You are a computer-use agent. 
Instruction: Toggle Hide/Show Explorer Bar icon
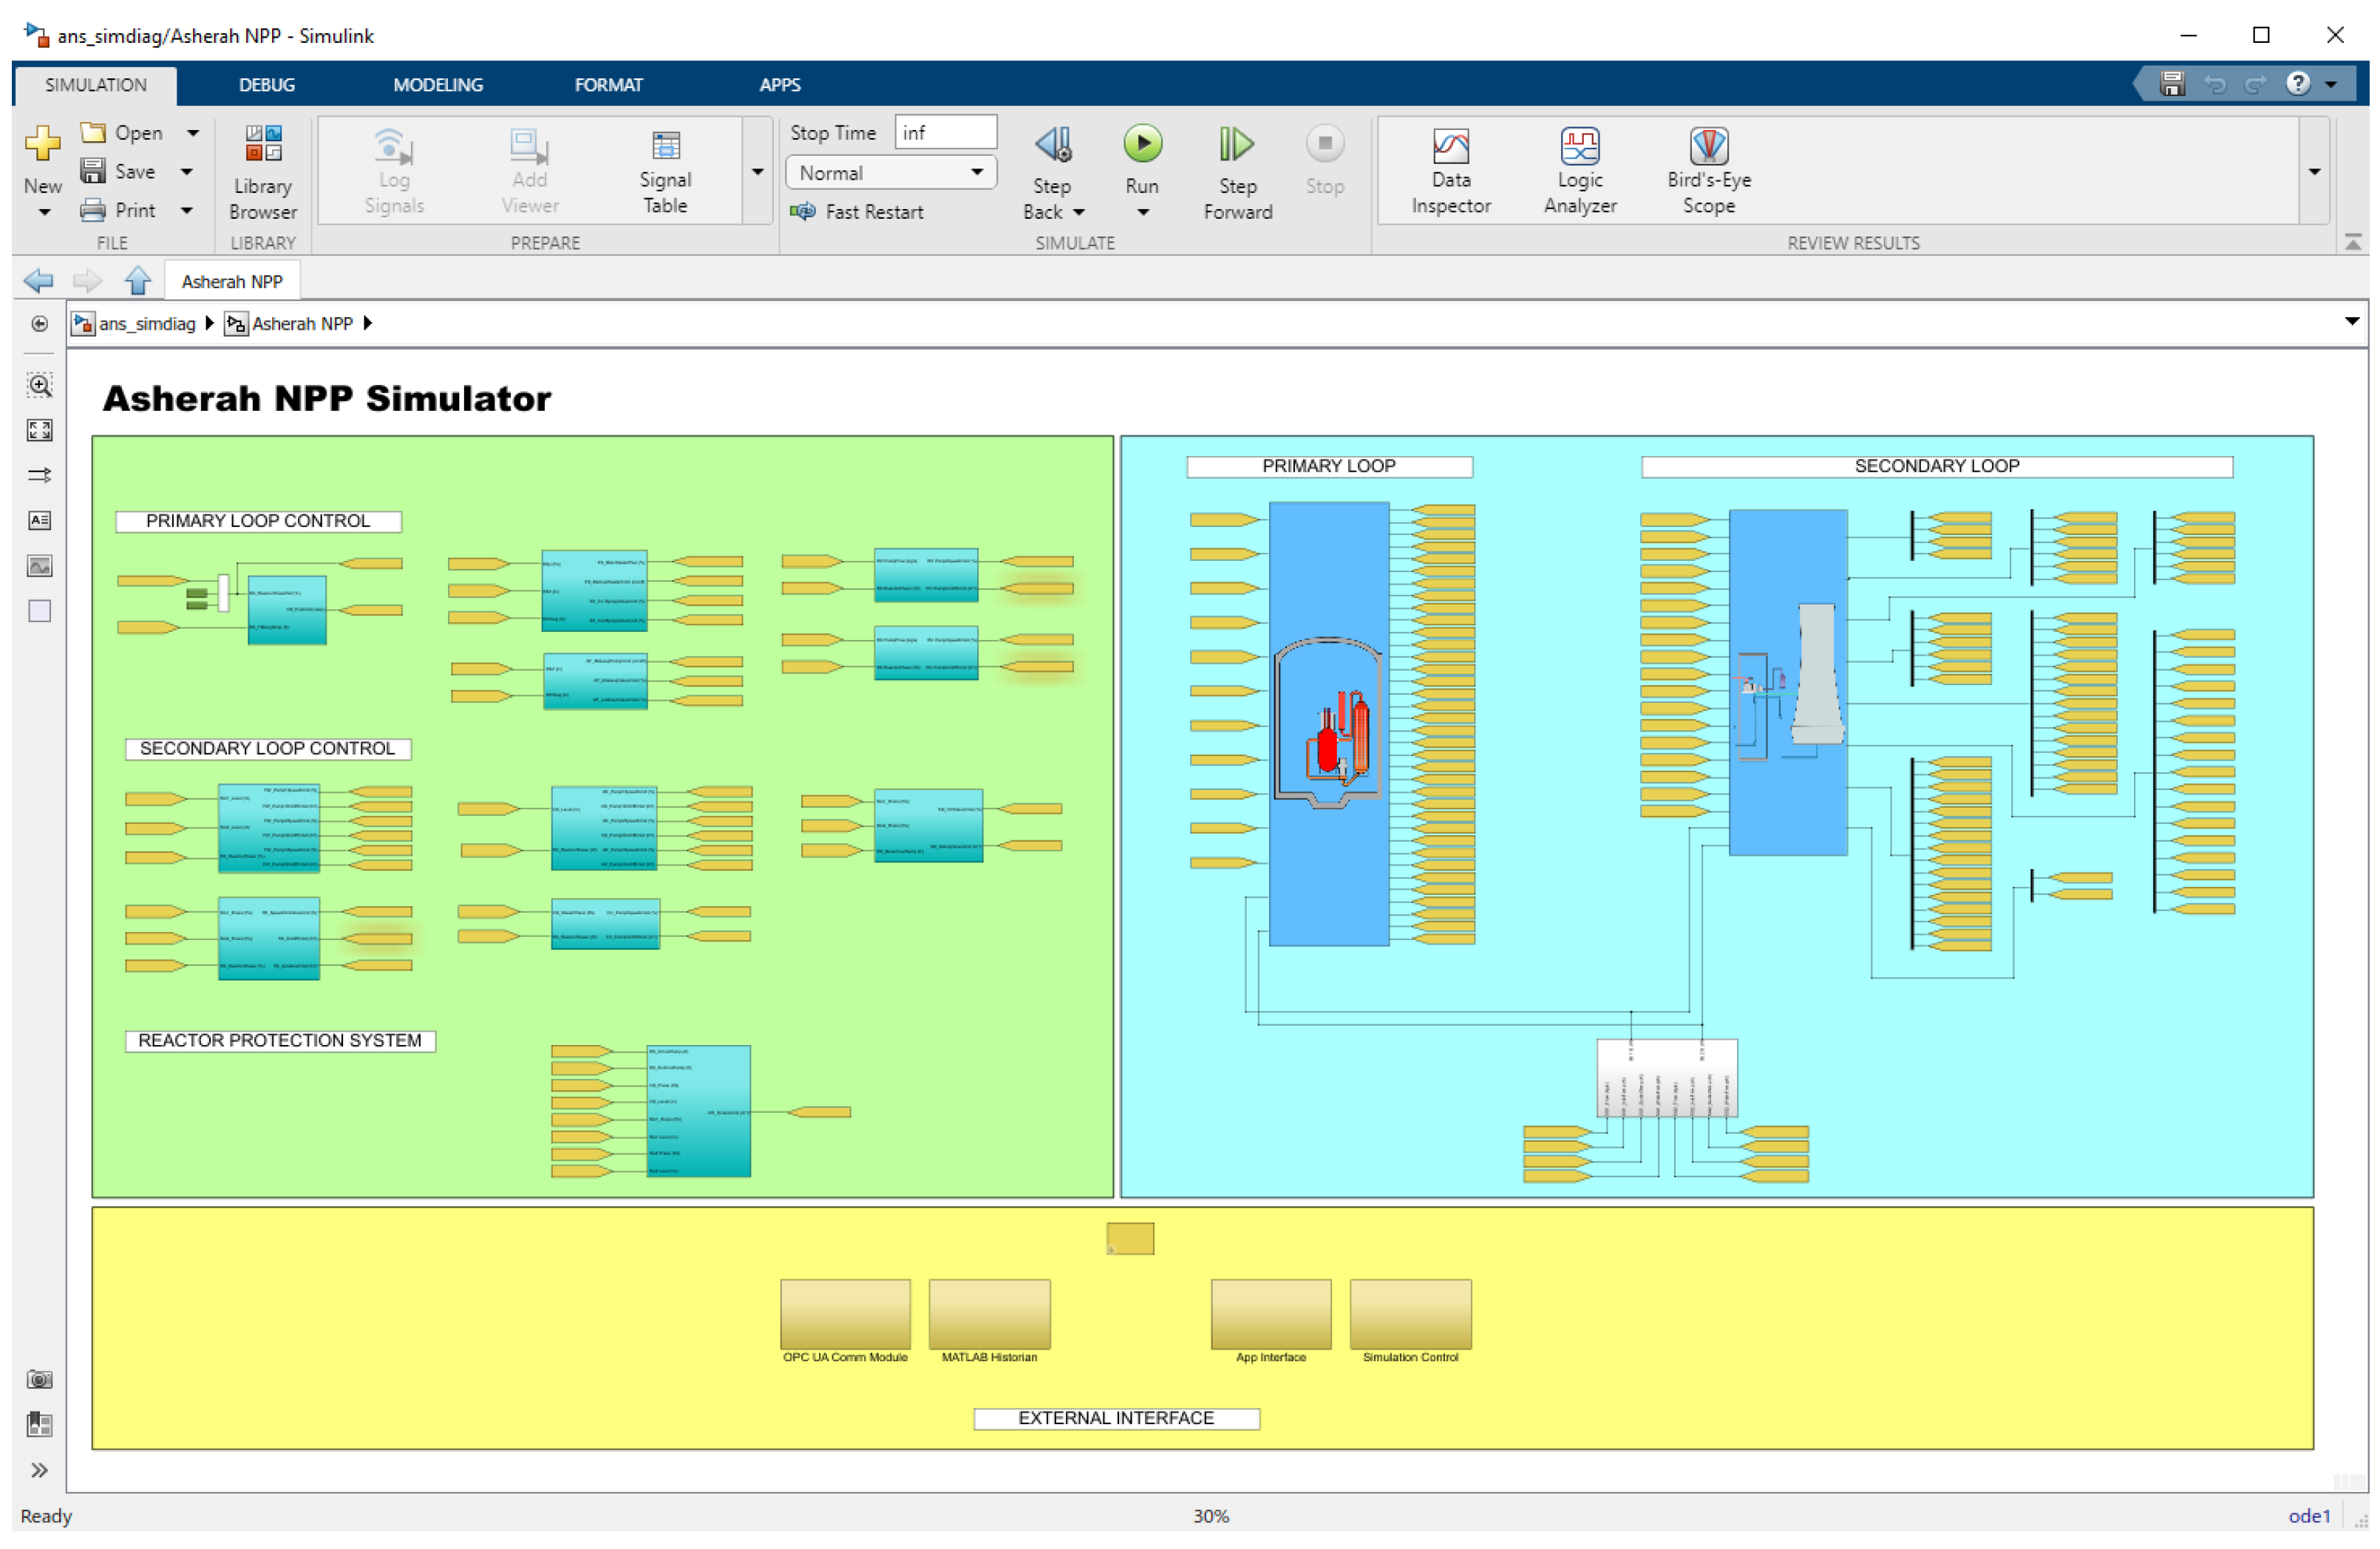pos(40,324)
